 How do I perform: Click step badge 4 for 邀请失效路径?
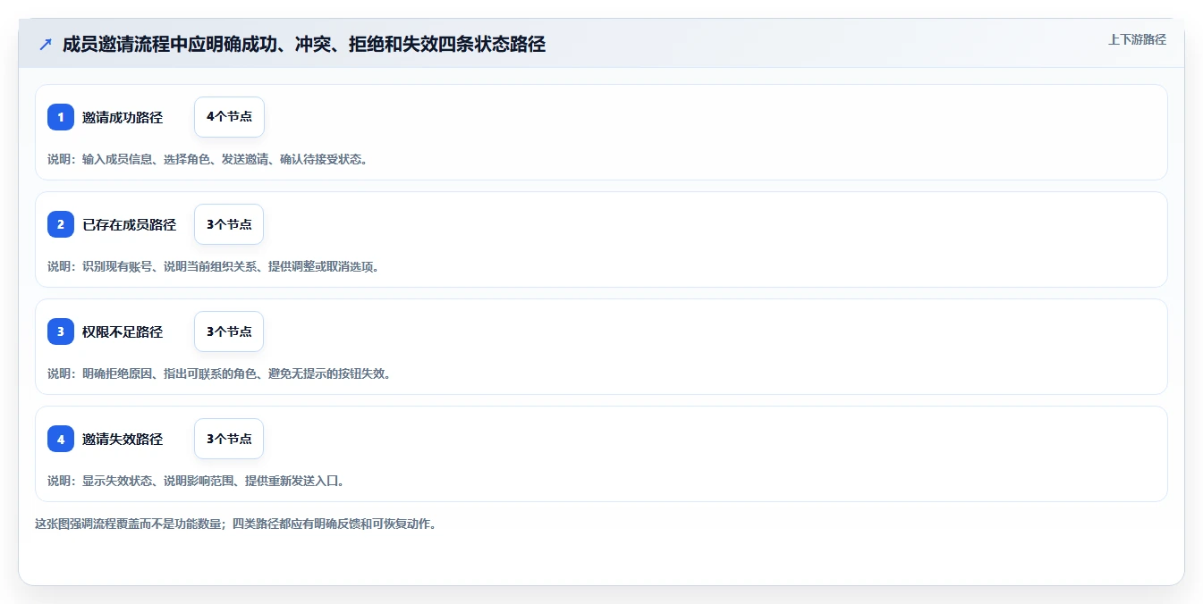[61, 439]
